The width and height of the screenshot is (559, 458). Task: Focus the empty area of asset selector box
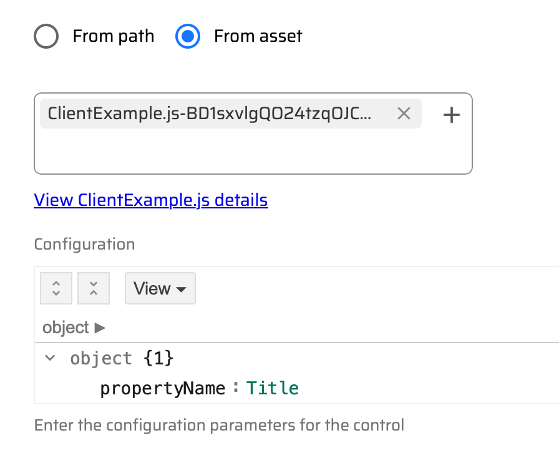[x=250, y=153]
